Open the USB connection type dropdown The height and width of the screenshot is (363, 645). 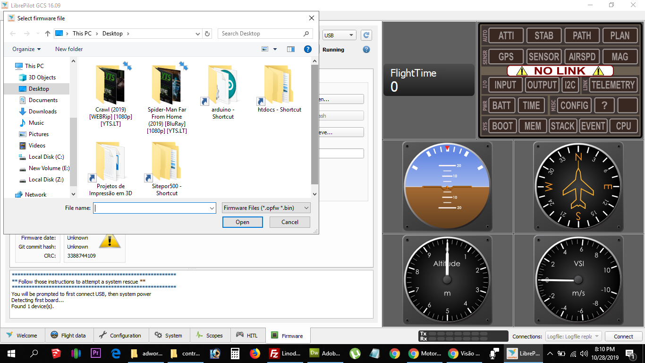click(x=339, y=35)
